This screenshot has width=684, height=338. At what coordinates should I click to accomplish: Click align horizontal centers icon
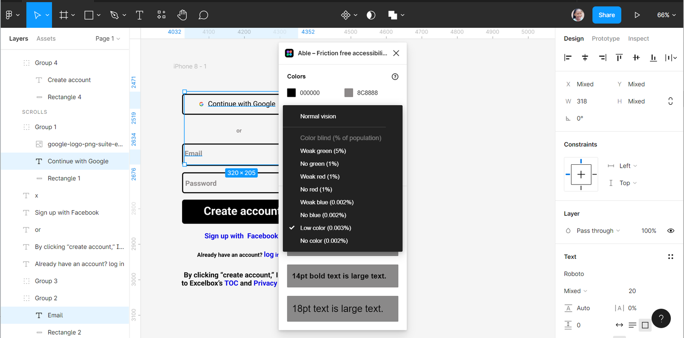point(585,57)
